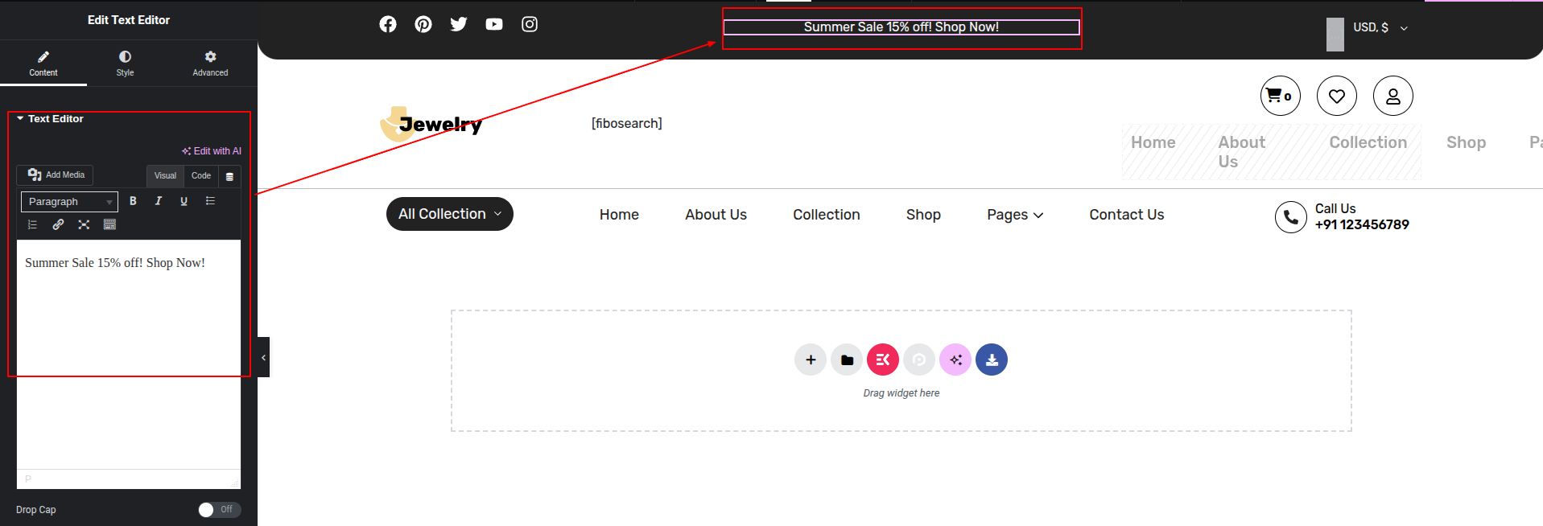
Task: Click the italic formatting icon
Action: (159, 201)
